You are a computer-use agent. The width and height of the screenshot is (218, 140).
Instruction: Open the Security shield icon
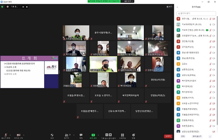[x=52, y=135]
